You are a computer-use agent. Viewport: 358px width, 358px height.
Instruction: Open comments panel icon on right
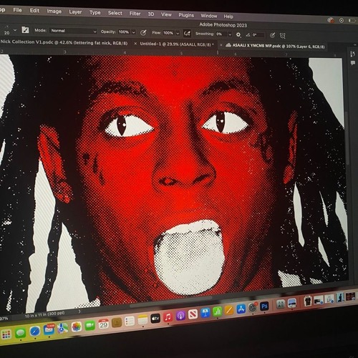[x=353, y=63]
